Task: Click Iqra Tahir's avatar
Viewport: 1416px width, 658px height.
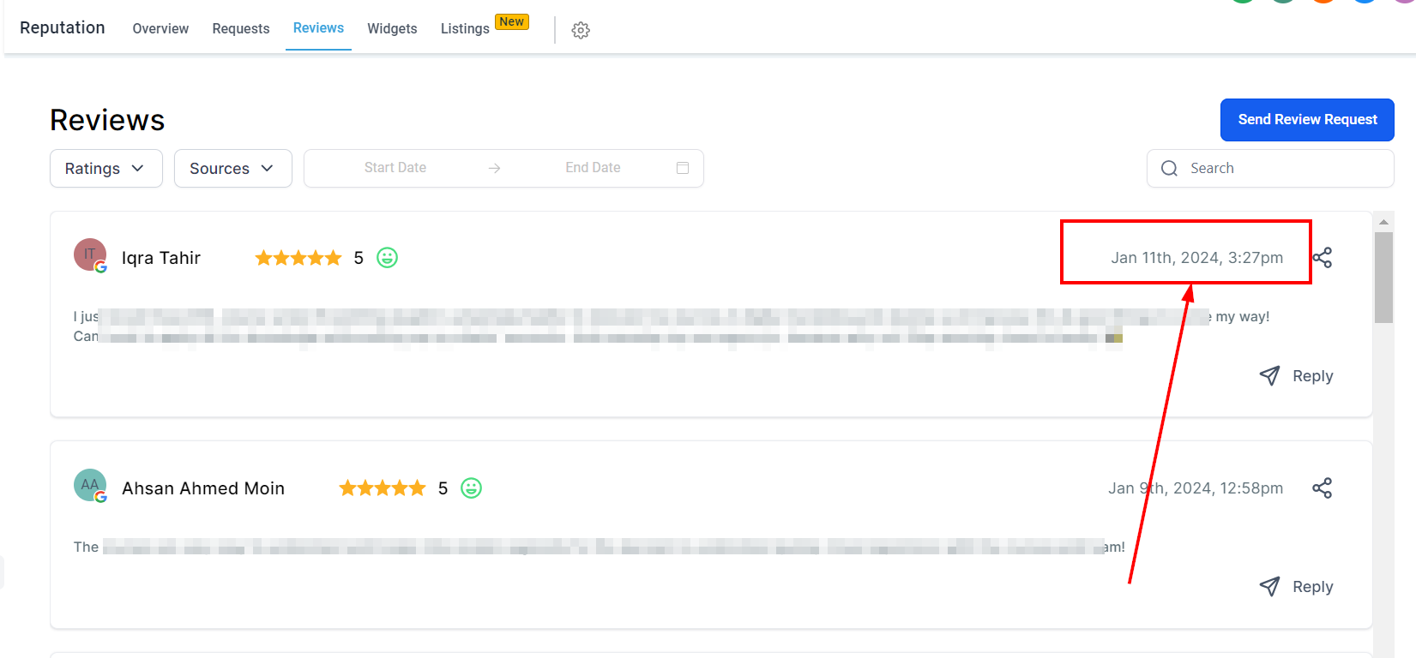Action: [90, 254]
